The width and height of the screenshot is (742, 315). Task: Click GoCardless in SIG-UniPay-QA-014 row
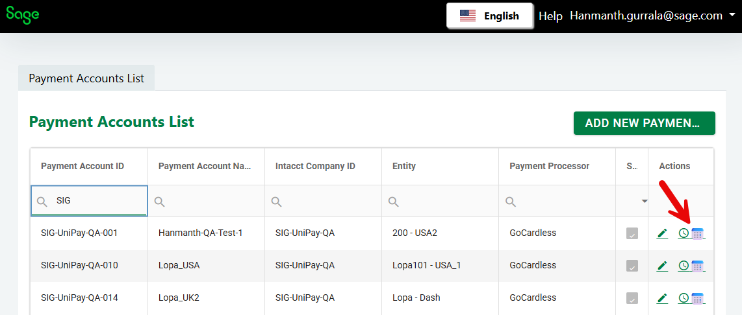coord(533,297)
